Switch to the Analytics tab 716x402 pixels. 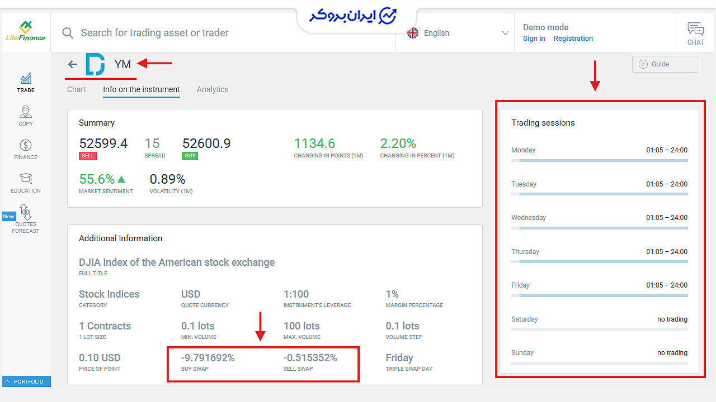click(x=213, y=89)
